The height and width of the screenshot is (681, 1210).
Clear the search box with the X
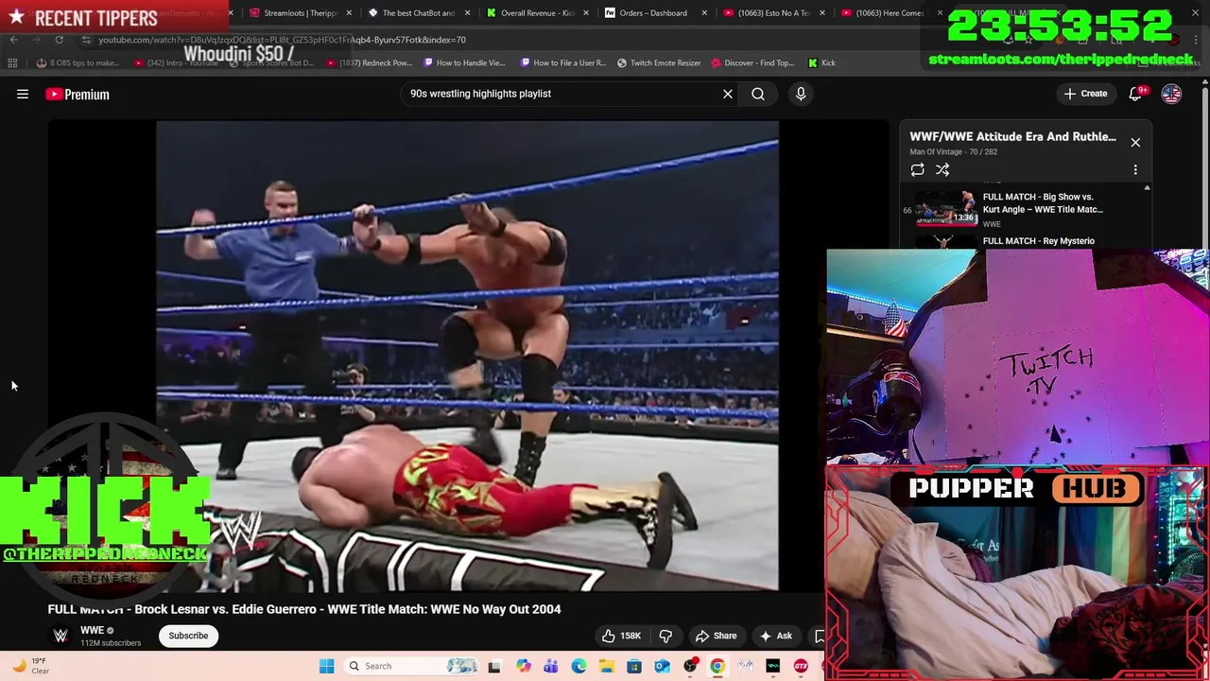click(728, 94)
